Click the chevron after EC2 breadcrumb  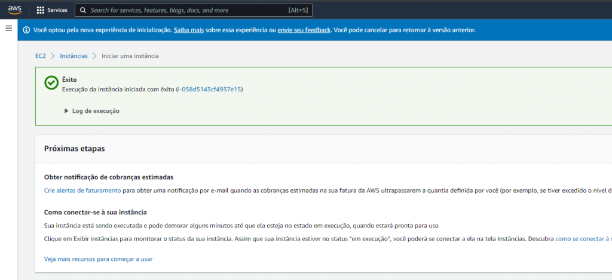click(53, 56)
